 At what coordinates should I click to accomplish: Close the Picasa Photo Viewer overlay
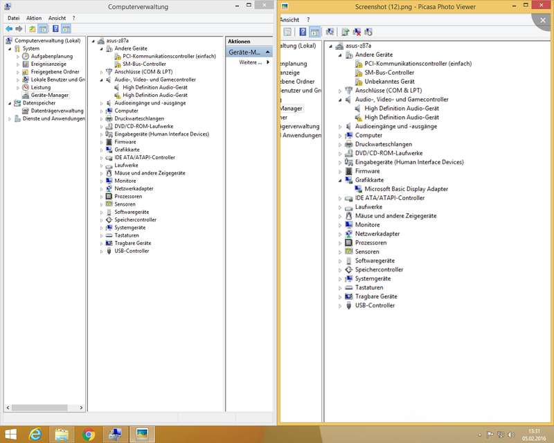tap(544, 18)
